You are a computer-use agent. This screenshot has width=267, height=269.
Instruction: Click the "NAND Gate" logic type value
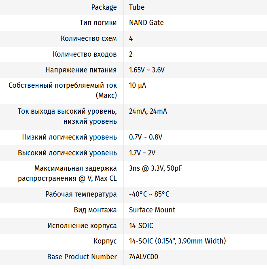pyautogui.click(x=146, y=23)
